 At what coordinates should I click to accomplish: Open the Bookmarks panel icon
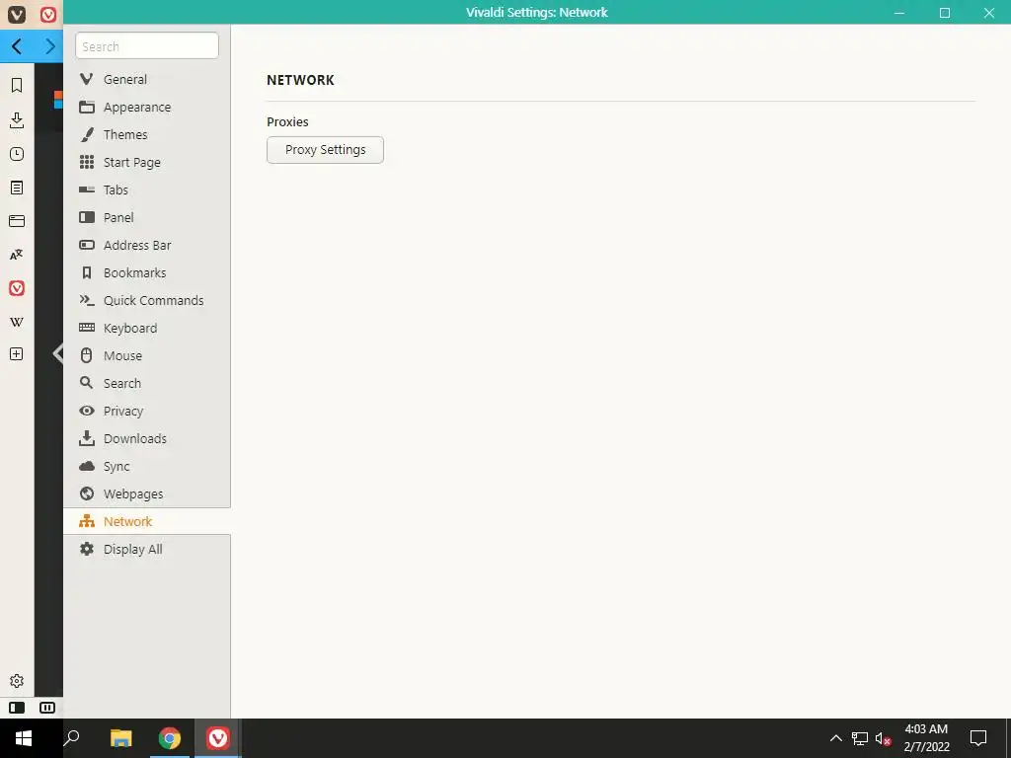[x=17, y=85]
